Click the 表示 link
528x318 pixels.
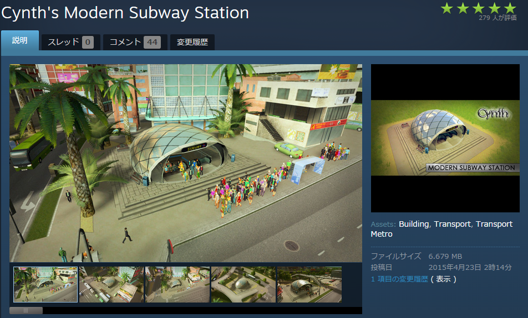443,279
